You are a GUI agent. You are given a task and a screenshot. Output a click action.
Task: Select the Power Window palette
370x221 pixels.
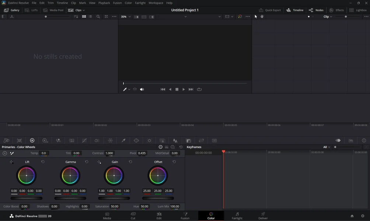(136, 141)
